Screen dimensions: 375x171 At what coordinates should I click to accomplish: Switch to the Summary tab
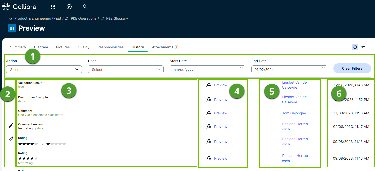(x=18, y=47)
